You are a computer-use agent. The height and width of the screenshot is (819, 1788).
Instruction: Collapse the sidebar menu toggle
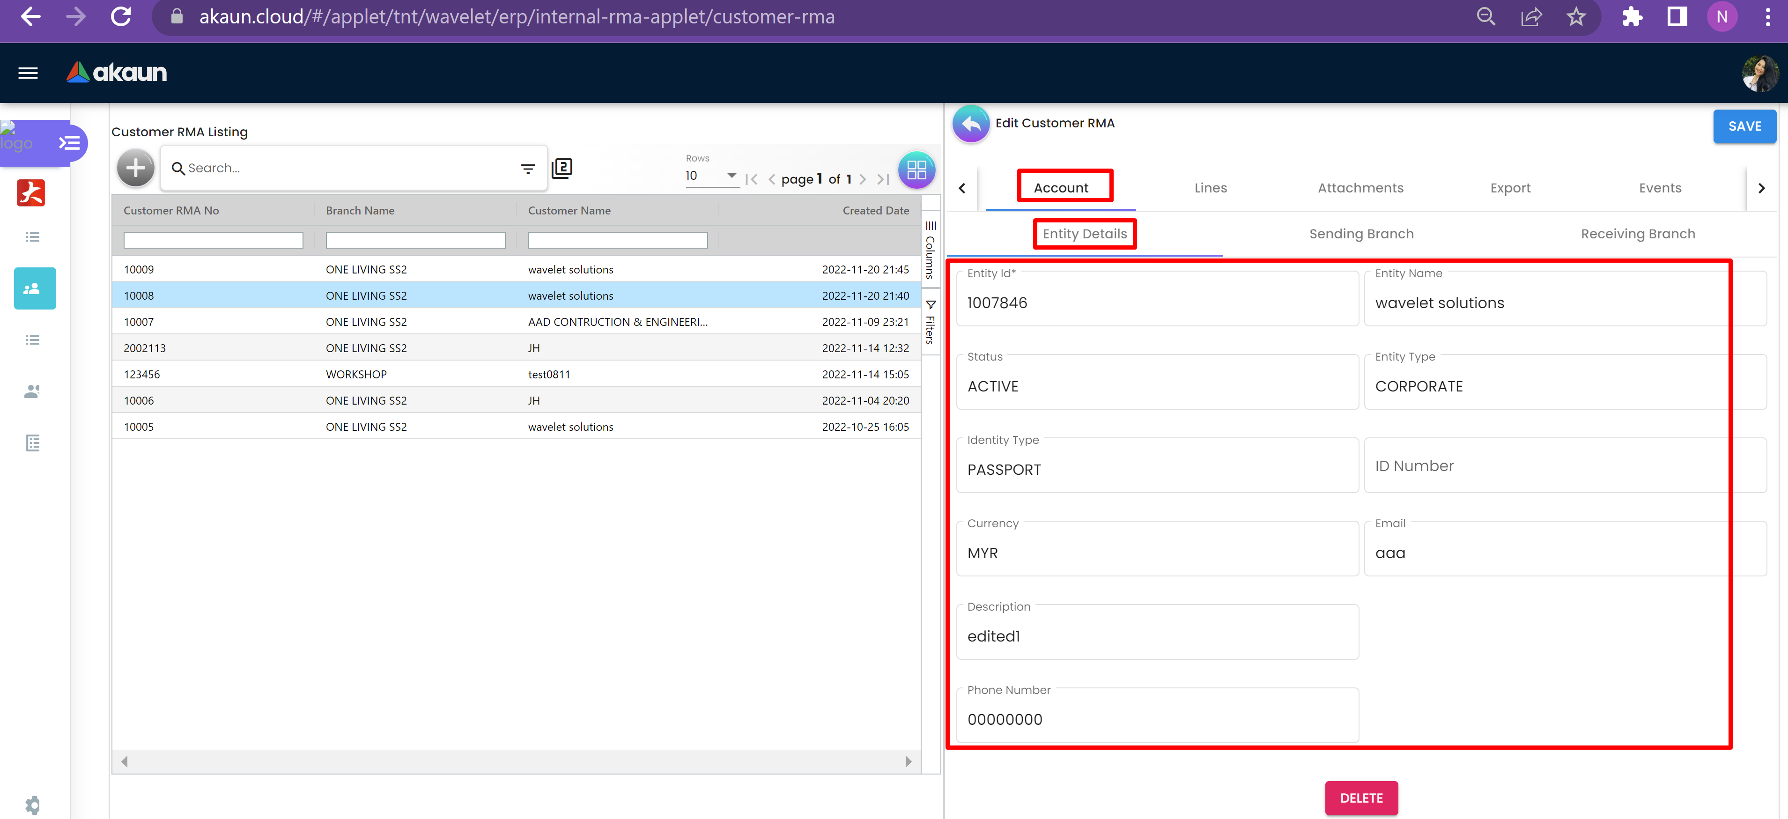[69, 144]
